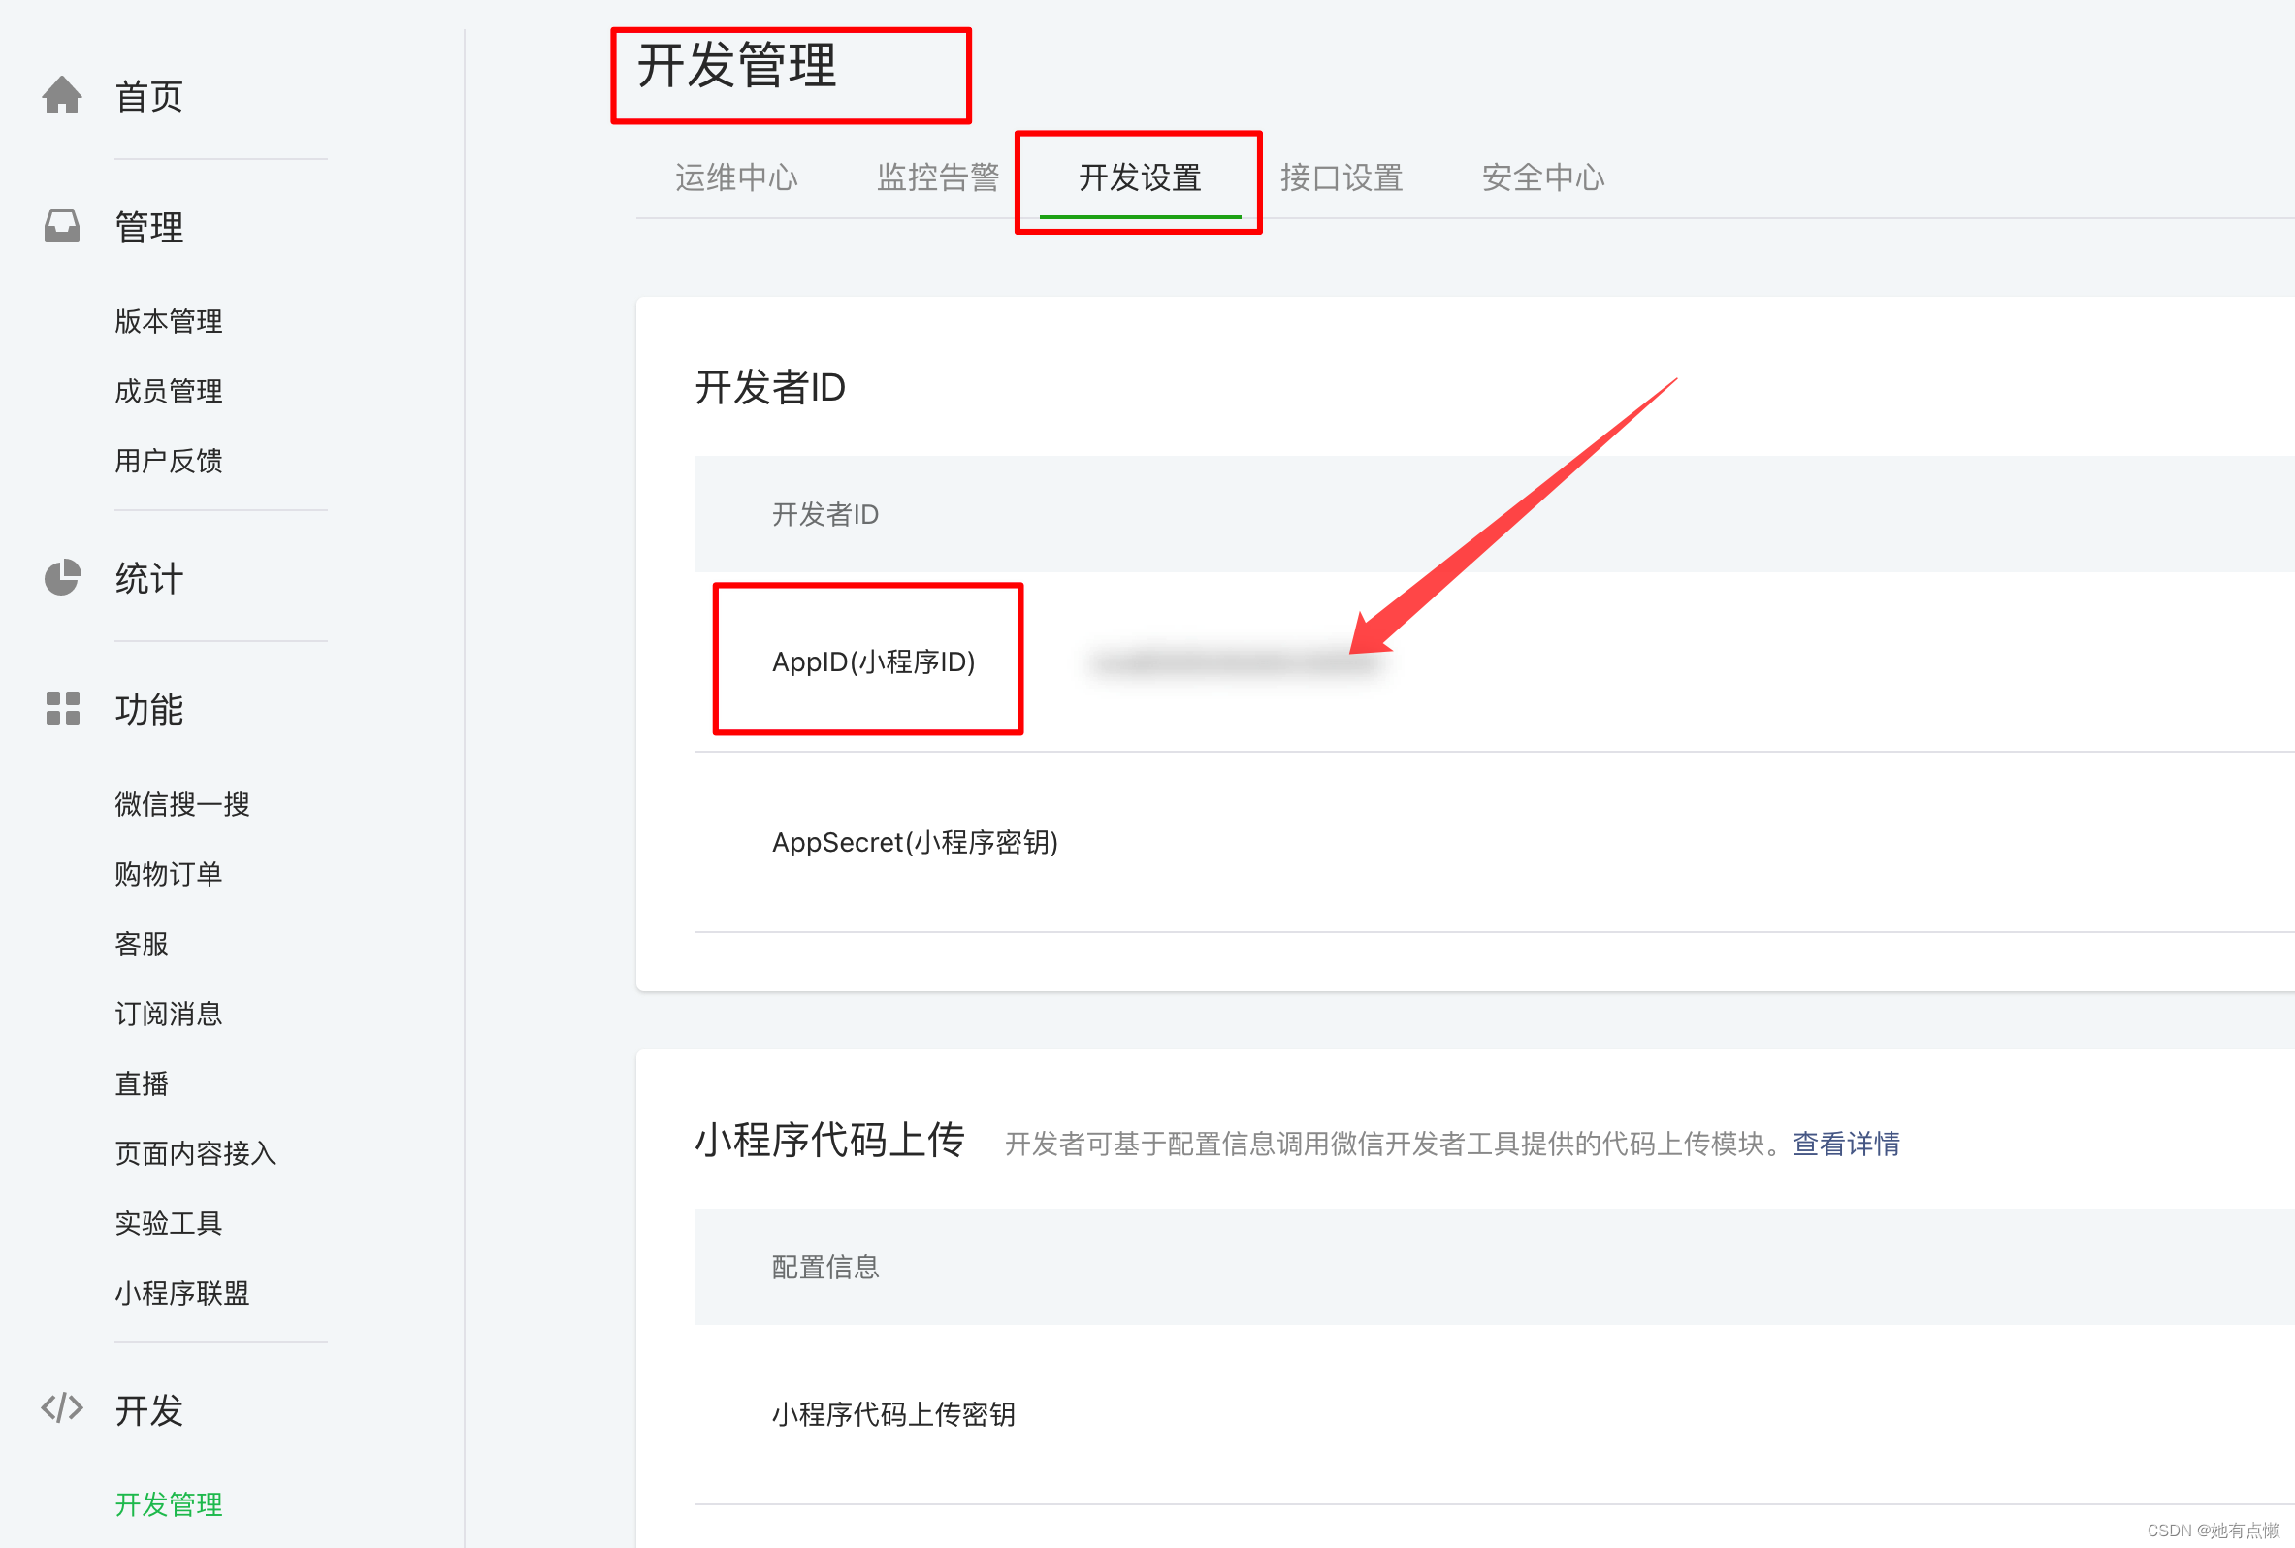
Task: Open 直播 in the sidebar
Action: tap(143, 1083)
